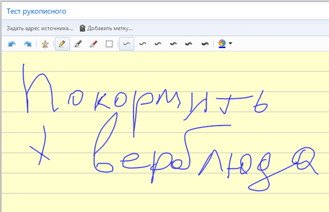The width and height of the screenshot is (329, 212).
Task: Undo the last ink stroke
Action: [x=12, y=44]
